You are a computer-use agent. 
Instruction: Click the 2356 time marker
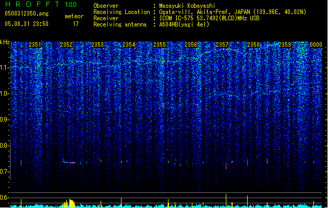click(x=191, y=45)
